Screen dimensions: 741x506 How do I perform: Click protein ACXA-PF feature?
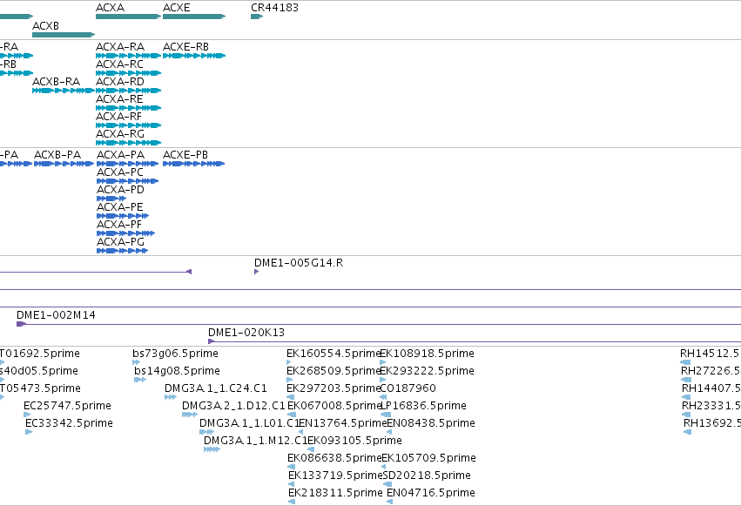(x=125, y=234)
